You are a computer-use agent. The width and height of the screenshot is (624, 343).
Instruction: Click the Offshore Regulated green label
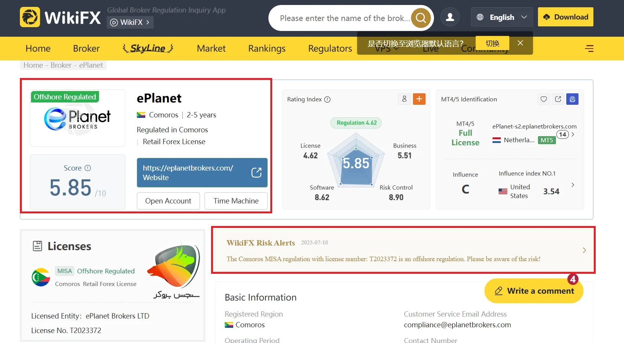(65, 97)
